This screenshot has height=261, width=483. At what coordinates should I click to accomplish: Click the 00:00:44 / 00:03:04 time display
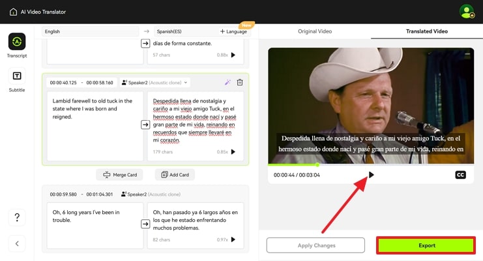pyautogui.click(x=297, y=175)
